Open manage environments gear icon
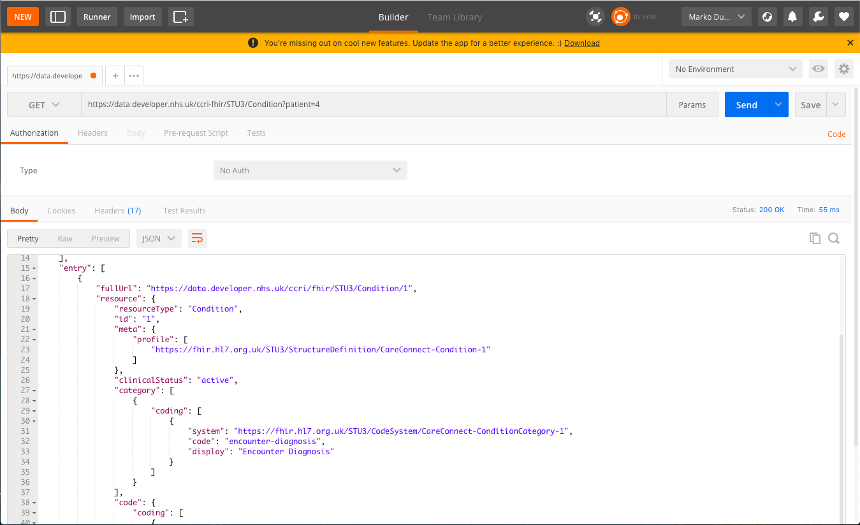 pyautogui.click(x=844, y=69)
